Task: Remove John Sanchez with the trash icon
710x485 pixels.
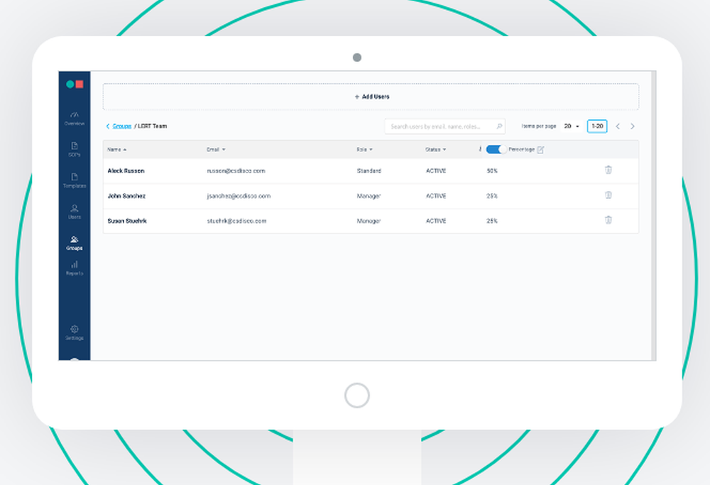Action: [x=608, y=195]
